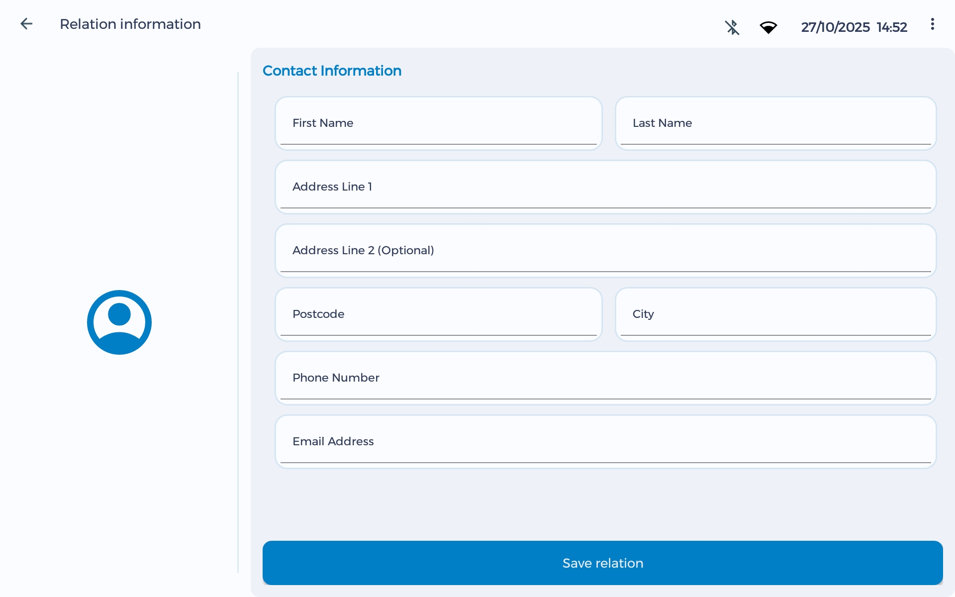Click the Email Address label text
955x597 pixels.
click(333, 441)
